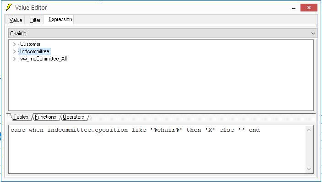The width and height of the screenshot is (322, 182).
Task: Open the Operators bottom tab
Action: click(x=73, y=117)
